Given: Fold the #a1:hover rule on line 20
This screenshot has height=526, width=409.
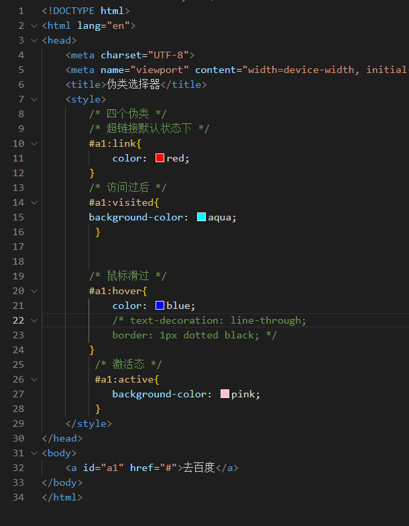Looking at the screenshot, I should tap(34, 291).
